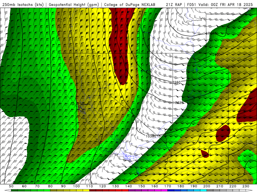This screenshot has height=192, width=257.
Task: Select the 10260 height contour label
Action: click(175, 82)
